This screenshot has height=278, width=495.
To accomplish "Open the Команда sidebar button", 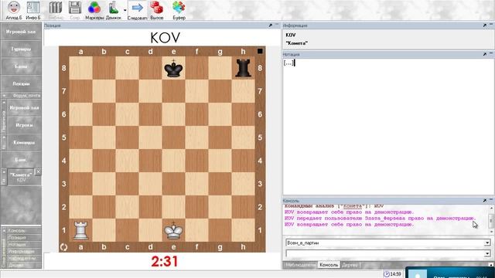I will [24, 142].
